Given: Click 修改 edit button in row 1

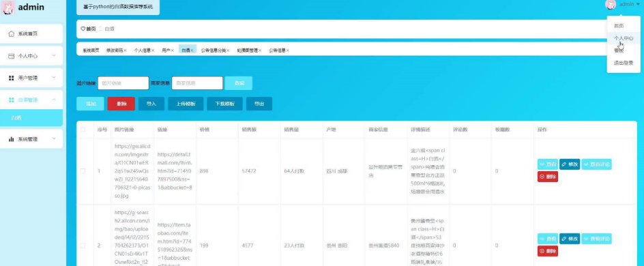Looking at the screenshot, I should (x=570, y=164).
